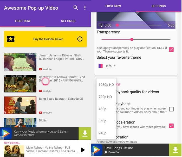The width and height of the screenshot is (182, 157).
Task: Click /sdcard/AwesomeDownloads download path
Action: 117,142
